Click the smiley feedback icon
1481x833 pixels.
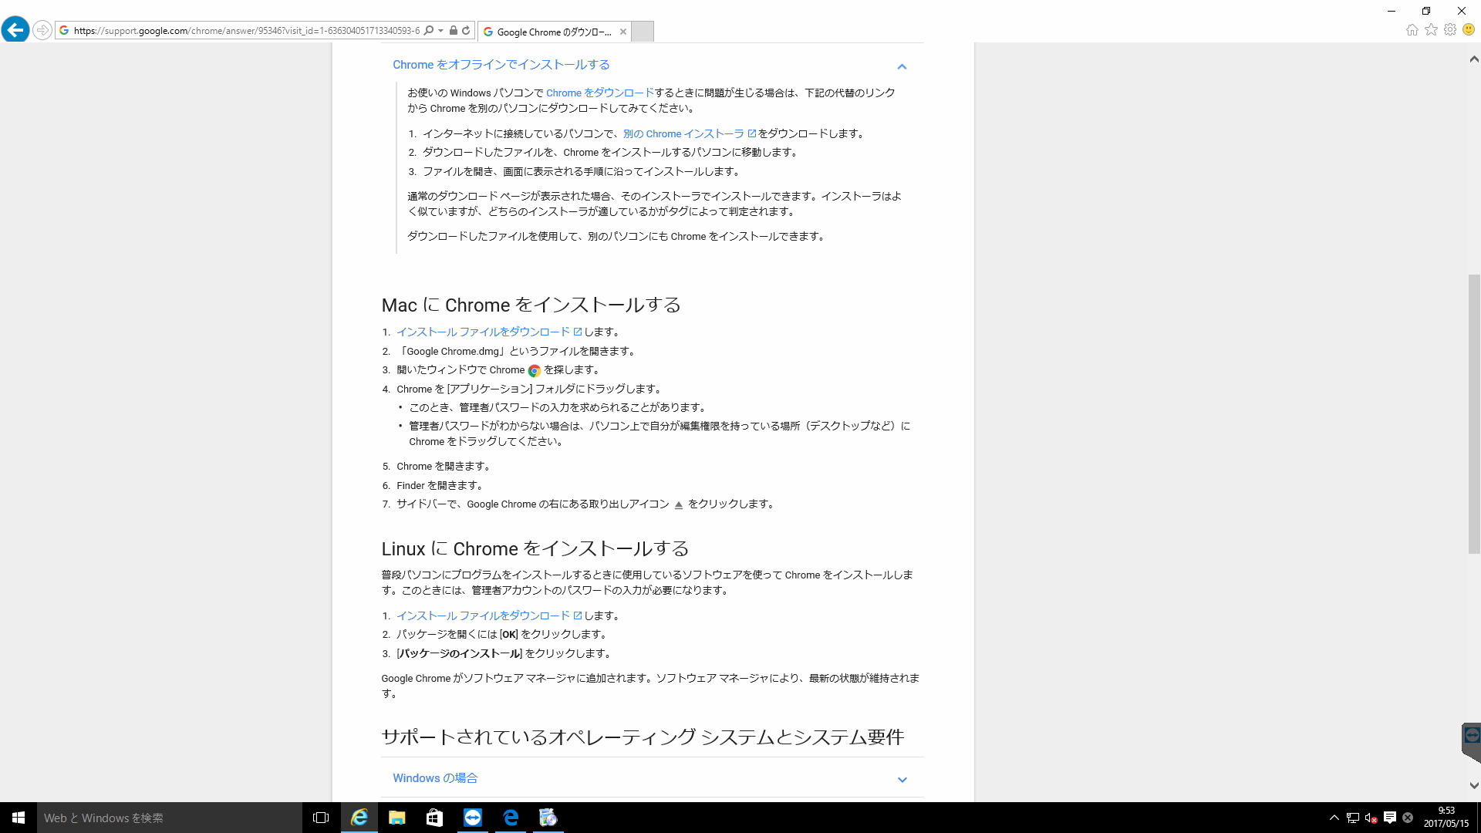(x=1469, y=30)
